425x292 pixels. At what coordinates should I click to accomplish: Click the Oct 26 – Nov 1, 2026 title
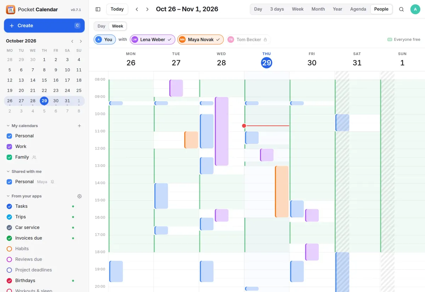click(187, 9)
